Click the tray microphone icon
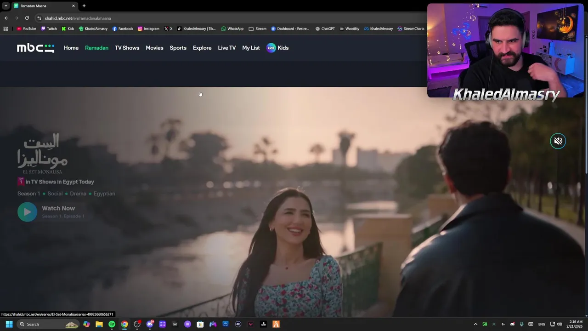This screenshot has width=588, height=331. coord(521,324)
